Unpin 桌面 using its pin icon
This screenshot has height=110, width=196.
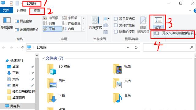tap(32, 67)
